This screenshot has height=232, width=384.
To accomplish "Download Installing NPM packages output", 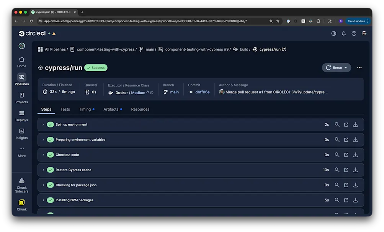I will coord(355,200).
